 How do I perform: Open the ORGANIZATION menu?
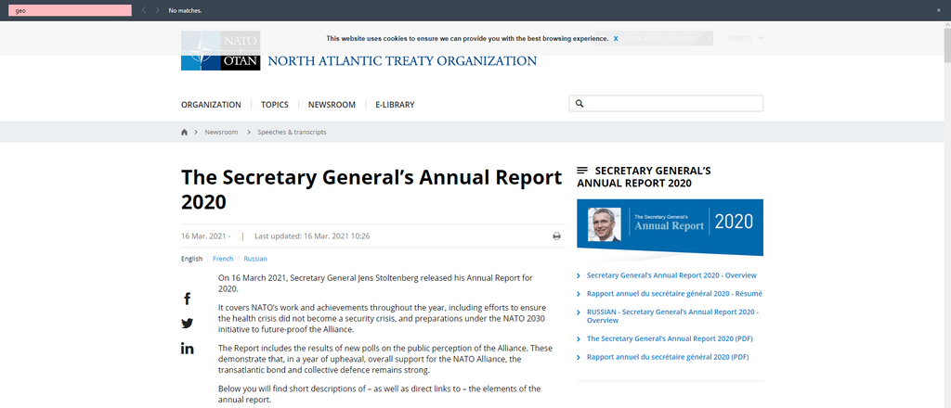click(211, 105)
